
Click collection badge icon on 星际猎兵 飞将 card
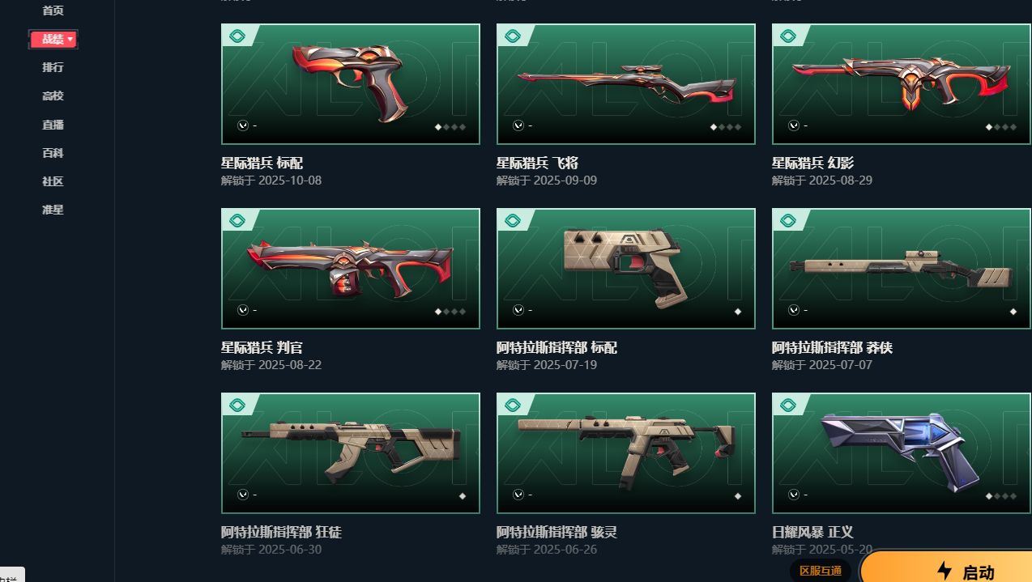pos(513,36)
